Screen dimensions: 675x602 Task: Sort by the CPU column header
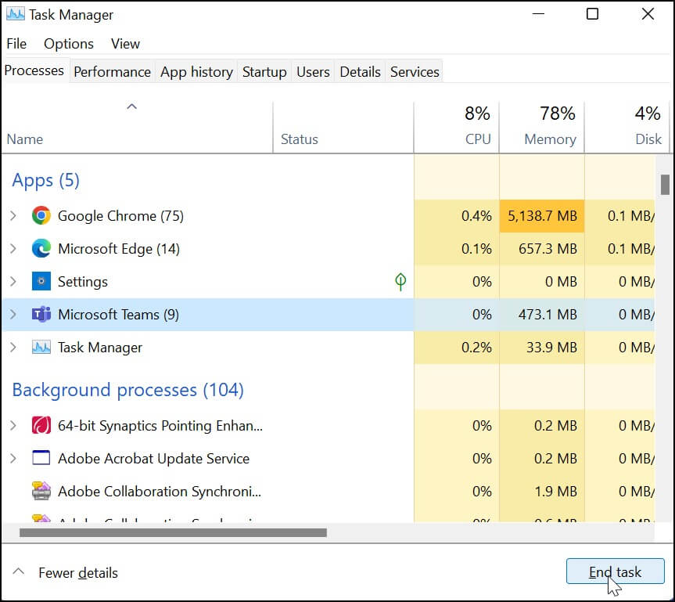tap(457, 127)
